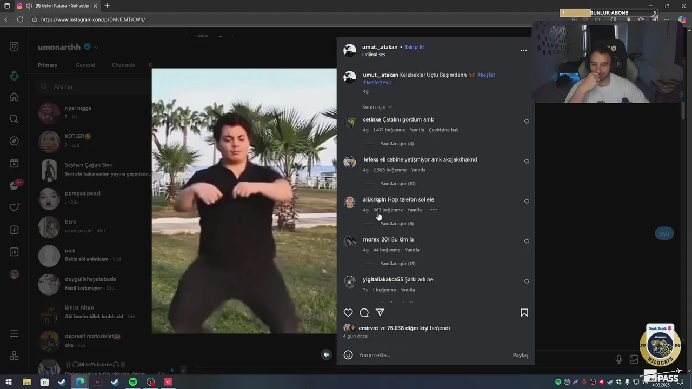692x389 pixels.
Task: Share the post with the paper plane icon
Action: tap(380, 313)
